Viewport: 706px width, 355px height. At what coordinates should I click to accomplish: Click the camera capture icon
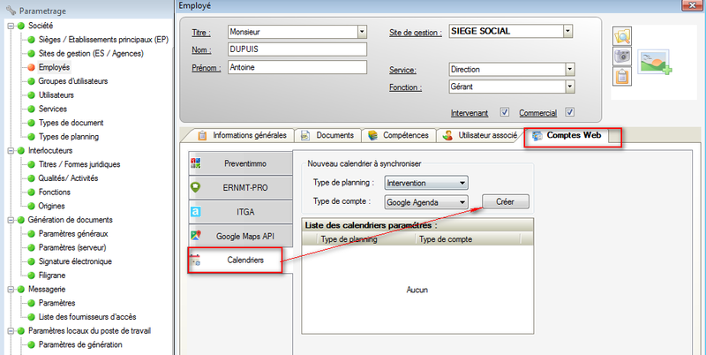pyautogui.click(x=622, y=57)
